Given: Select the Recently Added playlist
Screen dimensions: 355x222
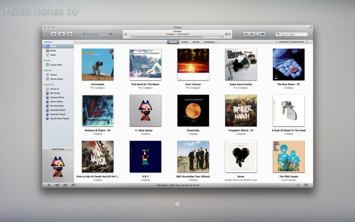Looking at the screenshot, I should pyautogui.click(x=58, y=110).
